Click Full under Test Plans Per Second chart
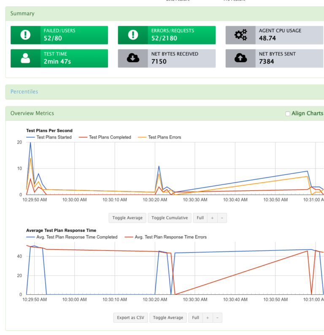 coord(200,218)
